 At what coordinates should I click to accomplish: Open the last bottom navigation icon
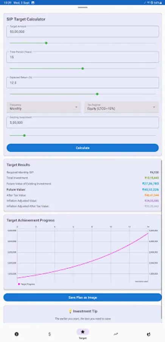click(149, 334)
